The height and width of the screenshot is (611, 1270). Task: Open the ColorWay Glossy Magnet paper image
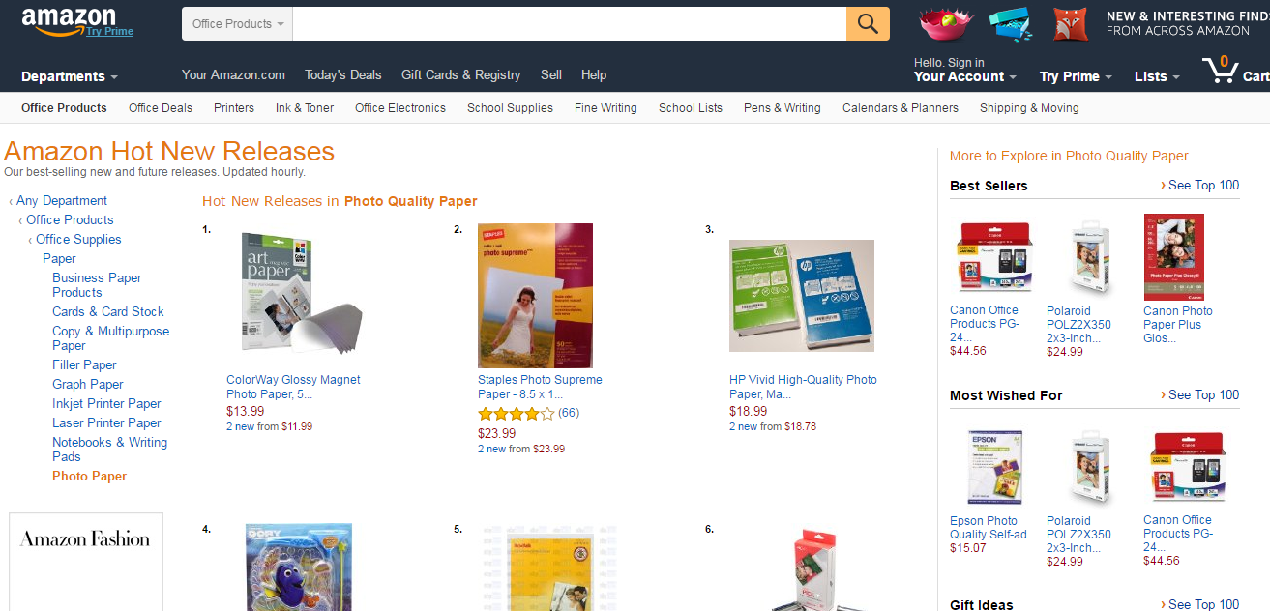(299, 294)
